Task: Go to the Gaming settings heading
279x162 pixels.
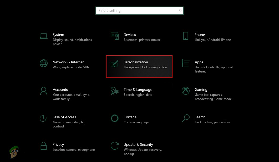Action: [x=201, y=90]
